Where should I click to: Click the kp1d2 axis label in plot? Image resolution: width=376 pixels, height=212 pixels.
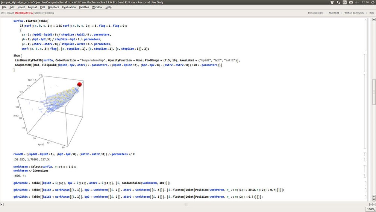(41, 145)
